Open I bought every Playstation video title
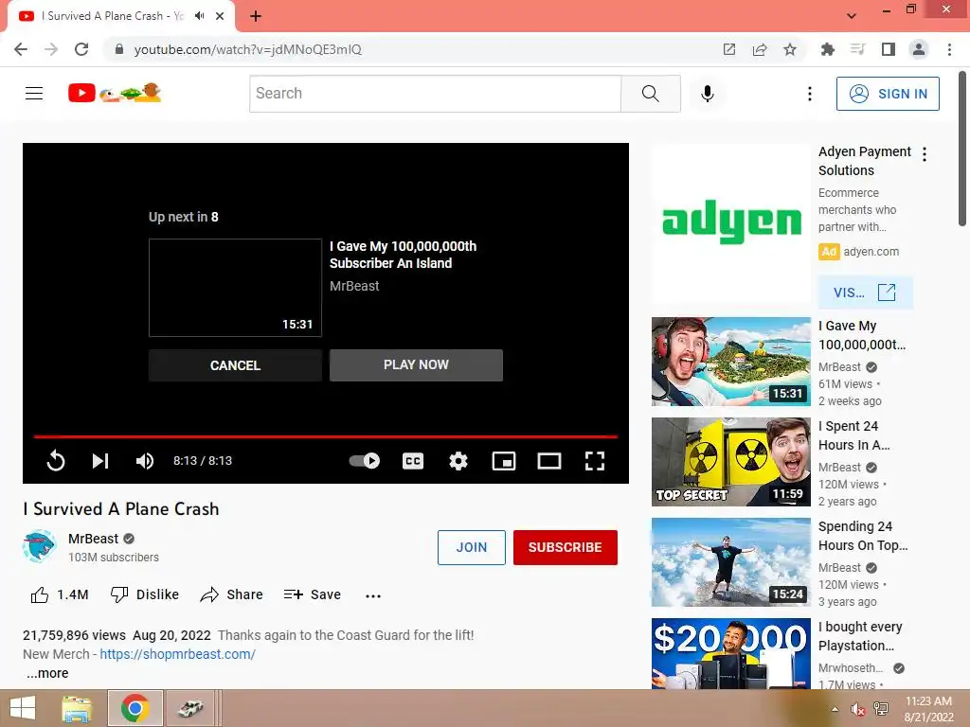This screenshot has height=727, width=970. pyautogui.click(x=860, y=636)
